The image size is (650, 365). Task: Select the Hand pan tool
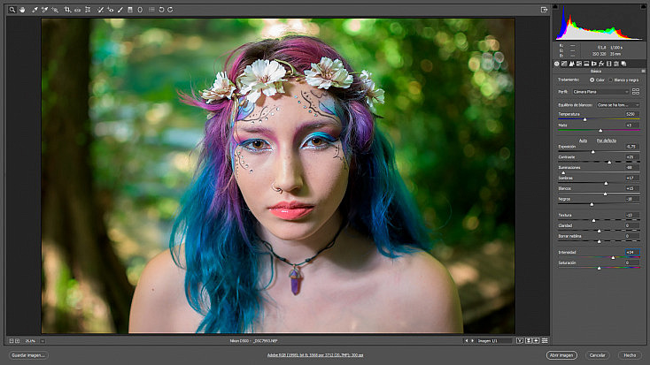pyautogui.click(x=22, y=10)
